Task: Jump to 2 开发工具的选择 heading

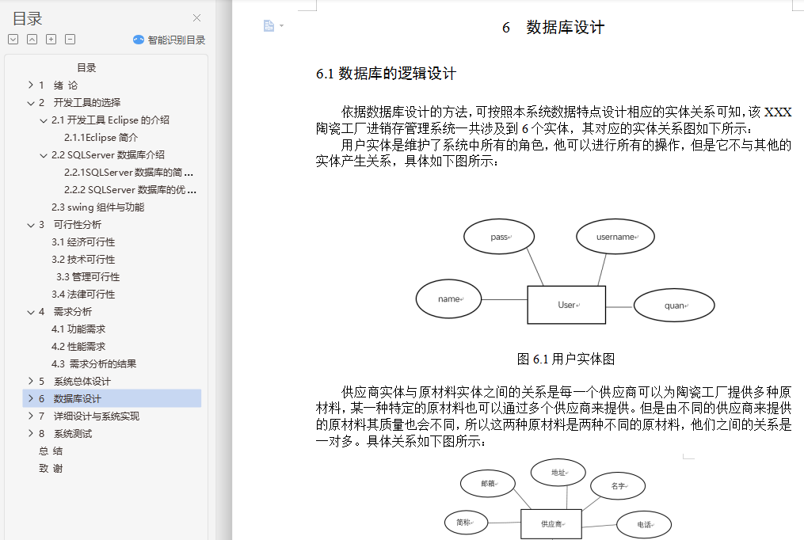Action: (x=80, y=102)
